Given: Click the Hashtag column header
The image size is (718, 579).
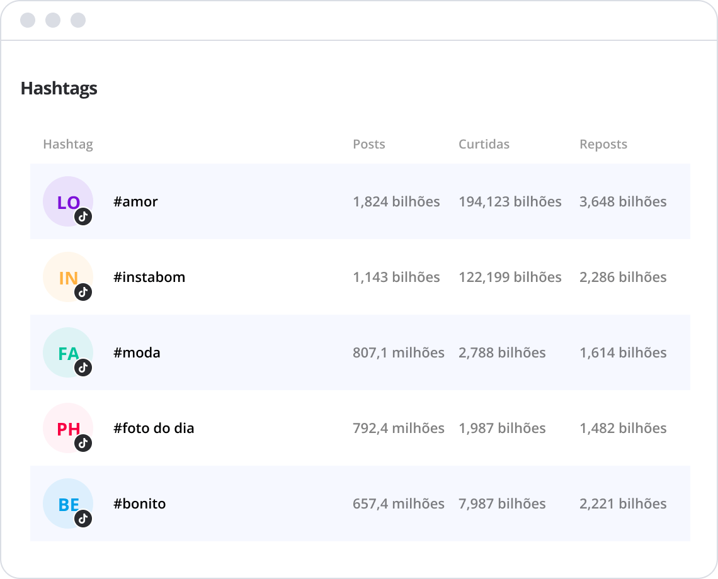Looking at the screenshot, I should (67, 144).
